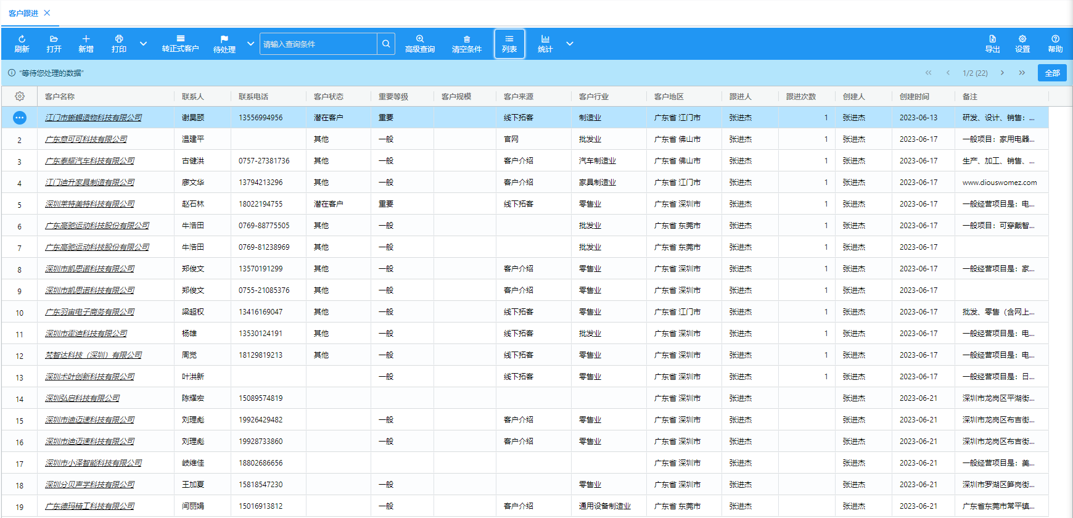Clear the query conditions (清空条件)
1073x518 pixels.
point(466,44)
